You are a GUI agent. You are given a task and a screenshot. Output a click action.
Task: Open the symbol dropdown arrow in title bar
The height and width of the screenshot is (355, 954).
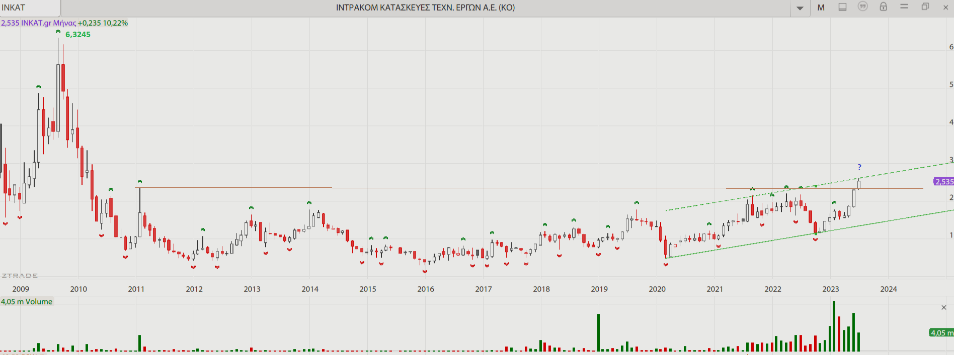(800, 8)
